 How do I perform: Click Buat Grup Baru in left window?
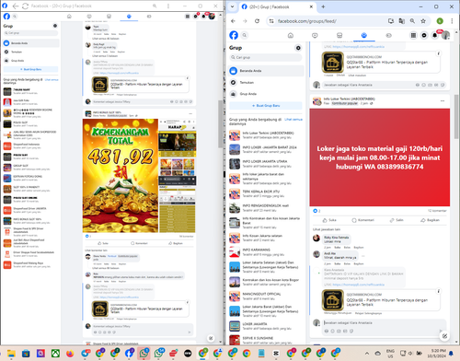[x=31, y=69]
